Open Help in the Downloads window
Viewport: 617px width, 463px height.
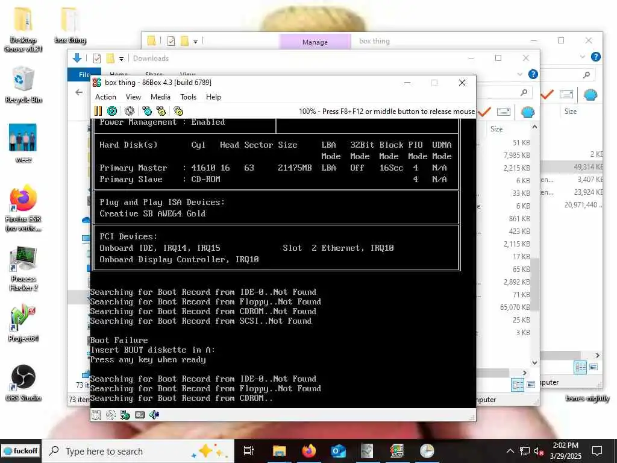533,74
